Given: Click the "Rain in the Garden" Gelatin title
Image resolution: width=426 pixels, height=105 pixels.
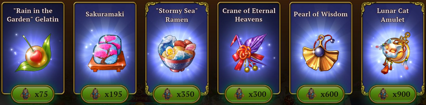Looking at the screenshot, I should [x=33, y=15].
